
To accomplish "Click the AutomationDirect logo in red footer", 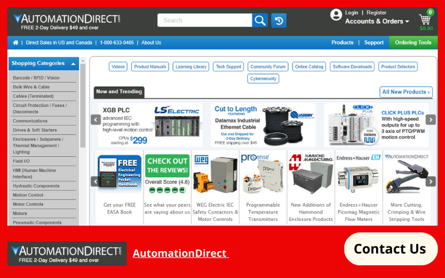I will (67, 254).
